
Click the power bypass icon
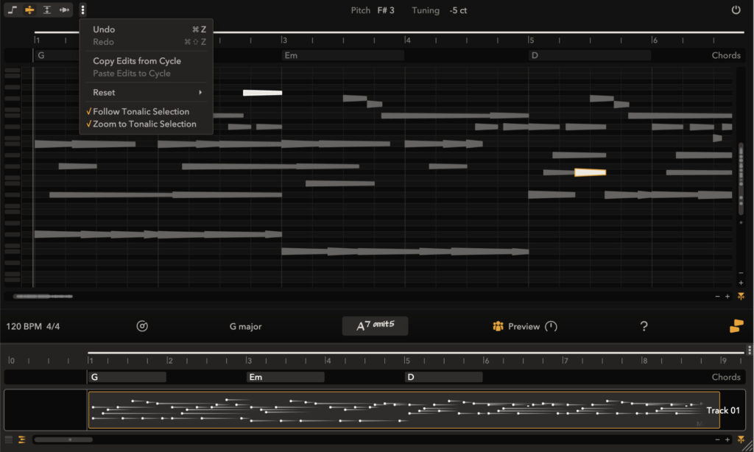click(x=736, y=10)
